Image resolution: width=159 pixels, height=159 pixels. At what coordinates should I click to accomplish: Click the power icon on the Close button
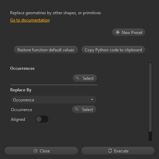(35, 151)
